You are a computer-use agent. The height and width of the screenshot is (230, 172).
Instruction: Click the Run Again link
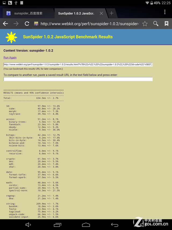click(x=10, y=57)
